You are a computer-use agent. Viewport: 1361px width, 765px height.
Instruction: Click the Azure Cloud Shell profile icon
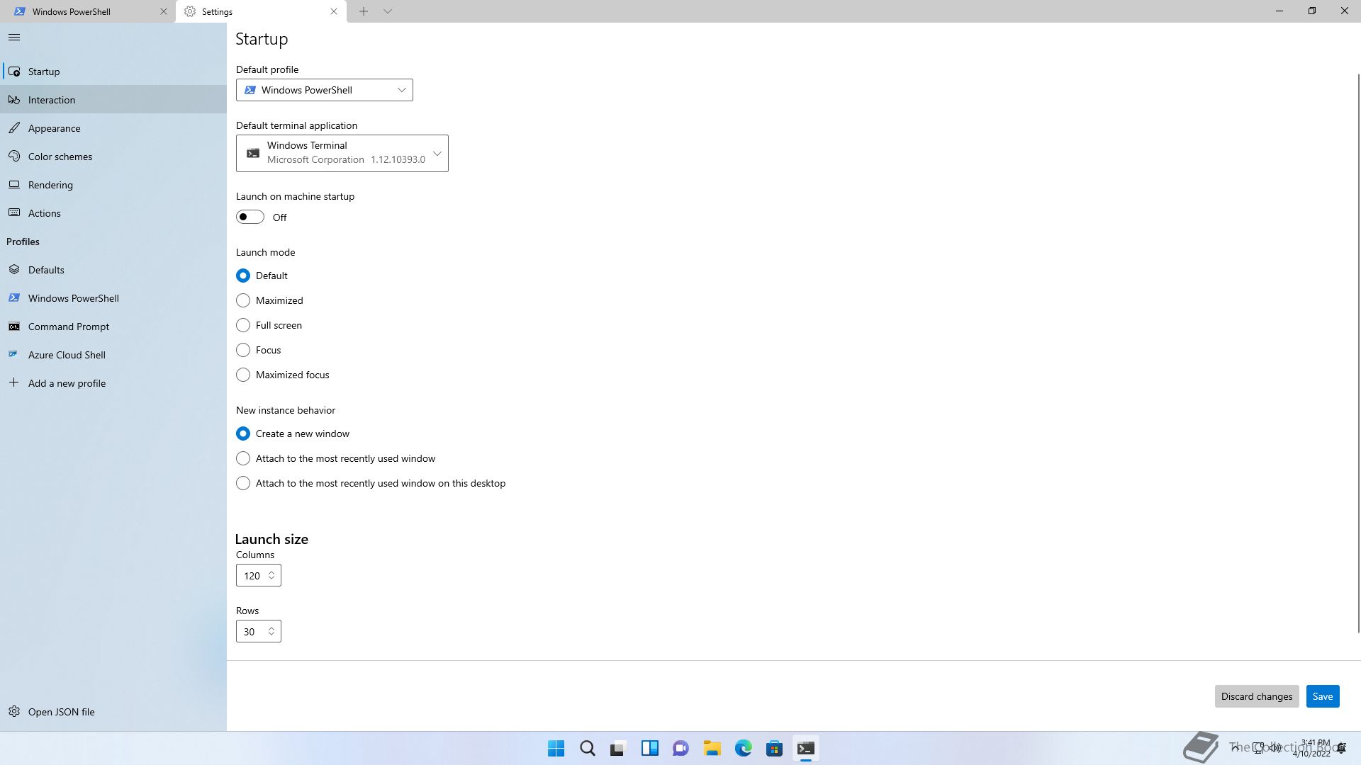tap(14, 355)
